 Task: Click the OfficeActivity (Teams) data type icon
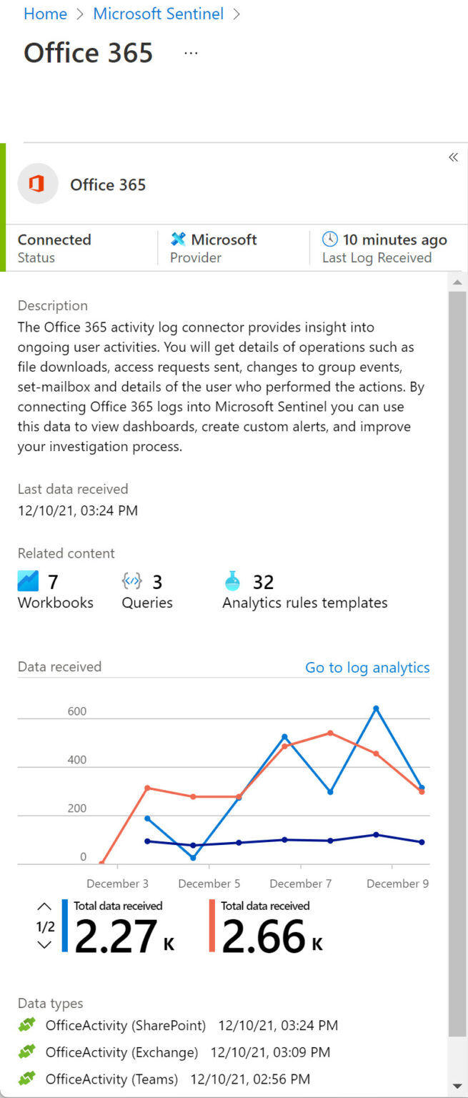point(27,1079)
